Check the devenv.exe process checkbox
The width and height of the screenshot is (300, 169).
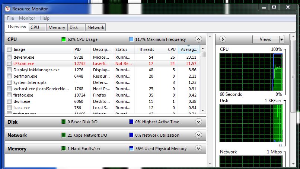[x=9, y=57]
